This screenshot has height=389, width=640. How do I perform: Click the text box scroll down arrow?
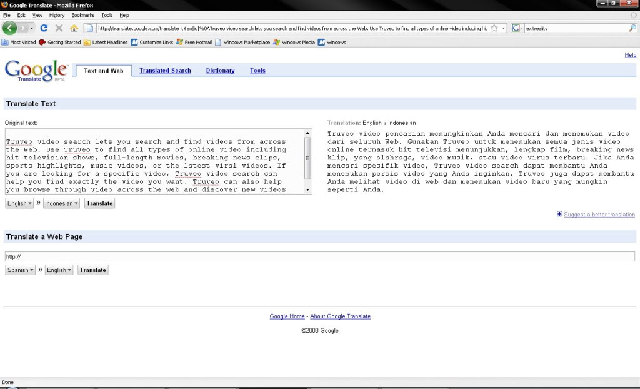click(307, 190)
